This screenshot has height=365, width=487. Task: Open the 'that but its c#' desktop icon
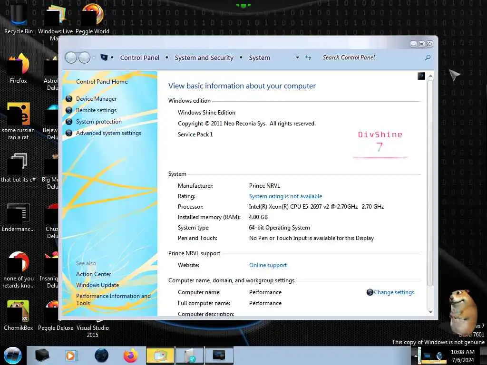coord(19,167)
